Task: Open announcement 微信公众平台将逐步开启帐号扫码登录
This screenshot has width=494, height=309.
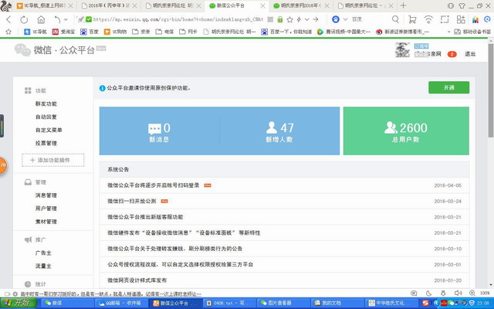Action: 154,185
